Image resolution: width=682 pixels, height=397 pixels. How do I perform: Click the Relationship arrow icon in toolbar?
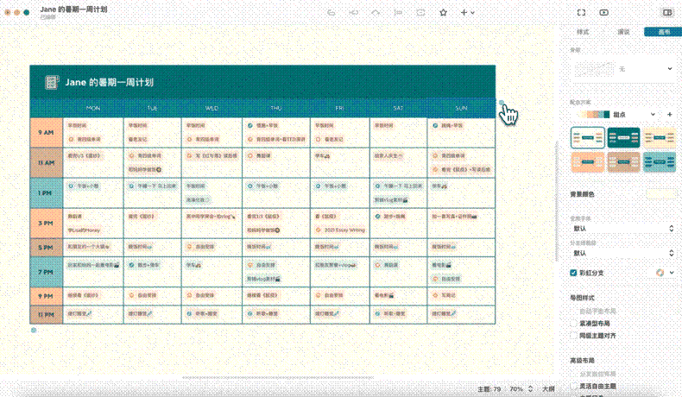pos(375,13)
